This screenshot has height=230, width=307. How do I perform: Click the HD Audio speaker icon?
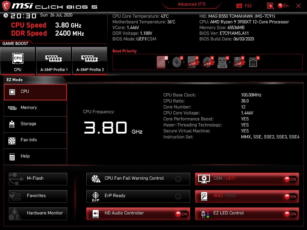coord(96,214)
